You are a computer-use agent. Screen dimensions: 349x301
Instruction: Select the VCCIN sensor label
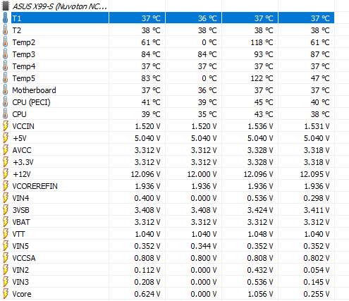coord(23,126)
